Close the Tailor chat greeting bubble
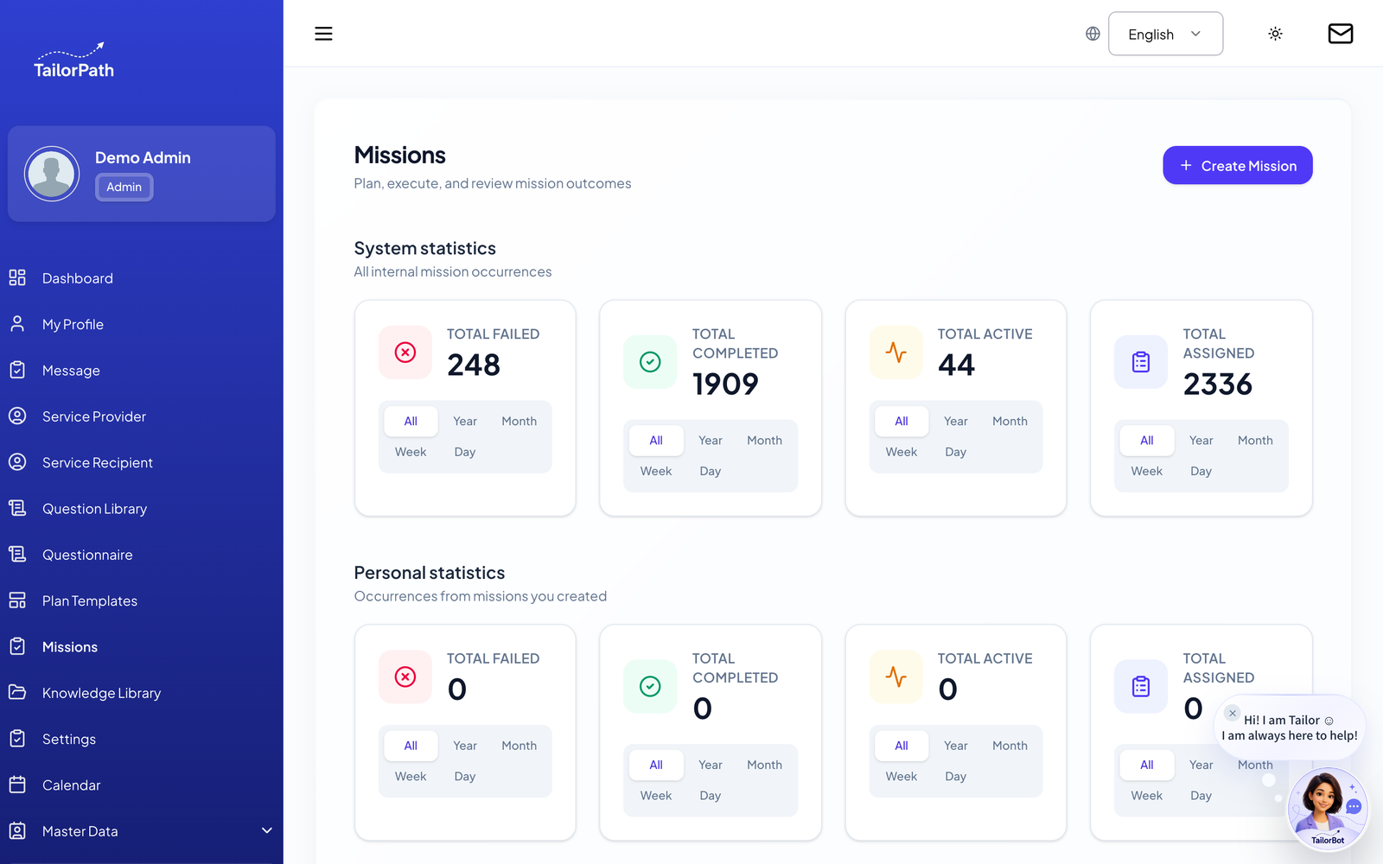 (1233, 714)
